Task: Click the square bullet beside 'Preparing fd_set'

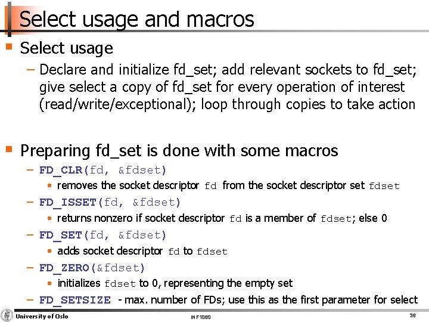Action: (x=10, y=149)
